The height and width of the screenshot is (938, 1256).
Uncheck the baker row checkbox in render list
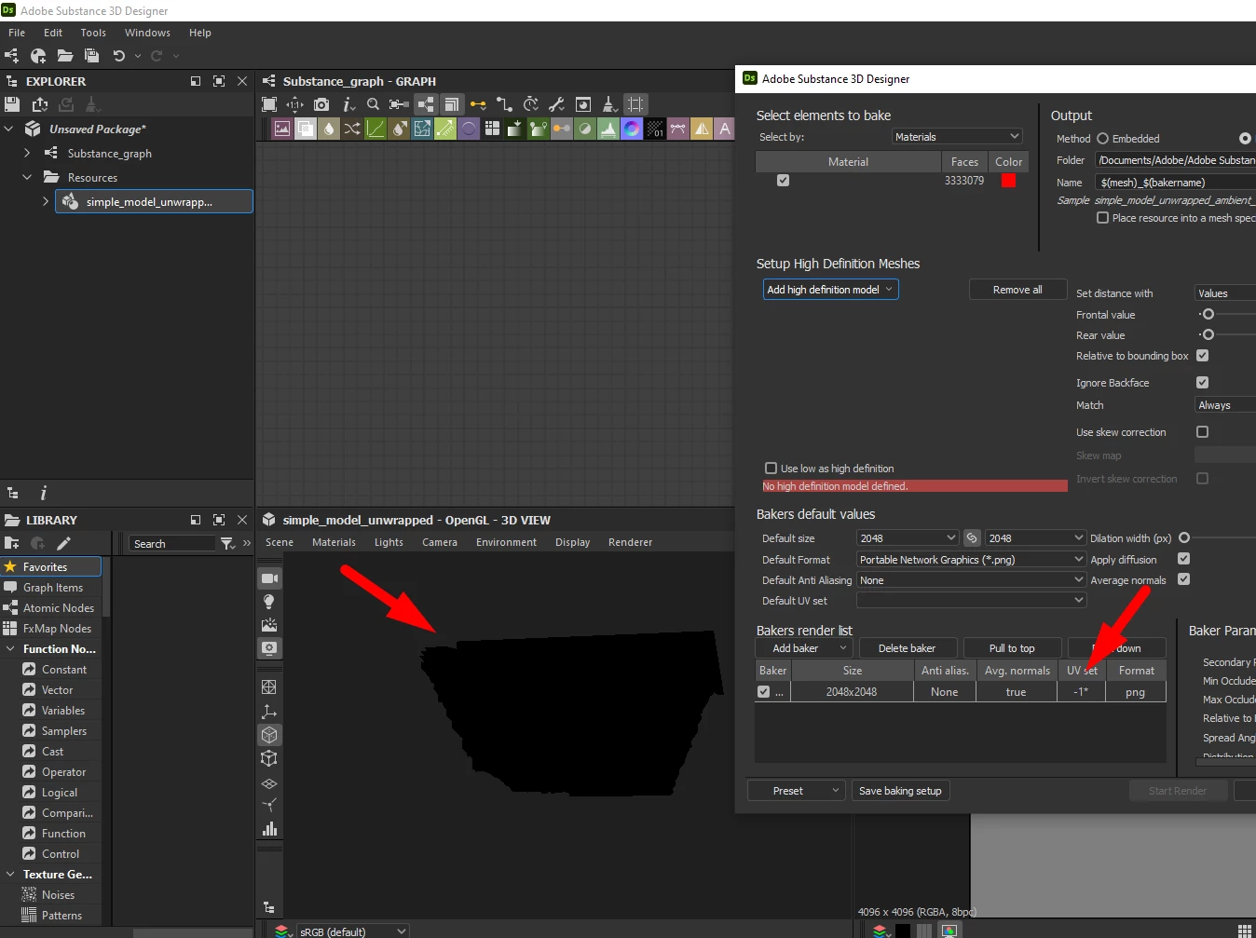pyautogui.click(x=764, y=692)
